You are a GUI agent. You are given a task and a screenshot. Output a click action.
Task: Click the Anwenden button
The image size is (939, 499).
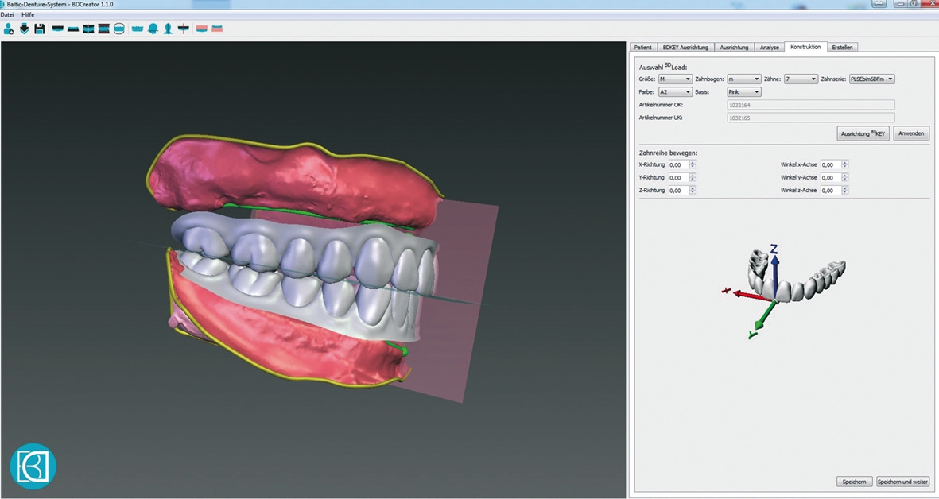point(911,133)
